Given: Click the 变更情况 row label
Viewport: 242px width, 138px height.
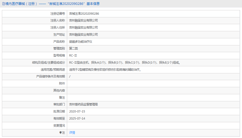Looking at the screenshot, I should click(x=59, y=126).
